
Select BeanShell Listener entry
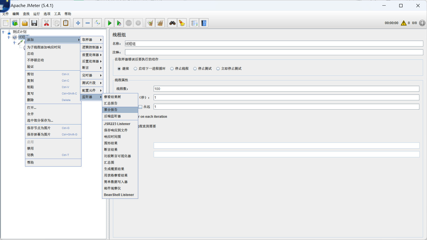[x=120, y=195]
